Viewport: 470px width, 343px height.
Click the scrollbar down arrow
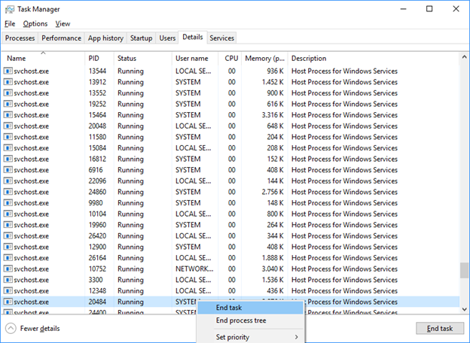(x=464, y=309)
